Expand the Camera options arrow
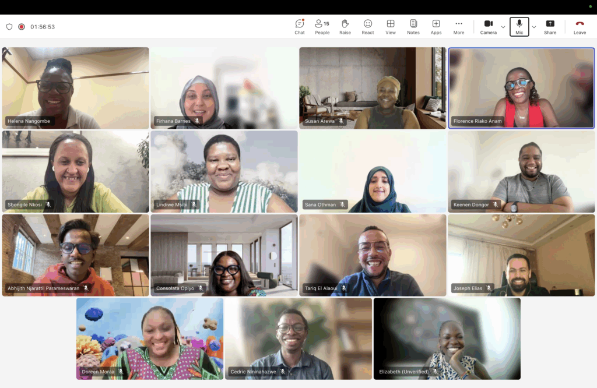The image size is (597, 388). (503, 27)
